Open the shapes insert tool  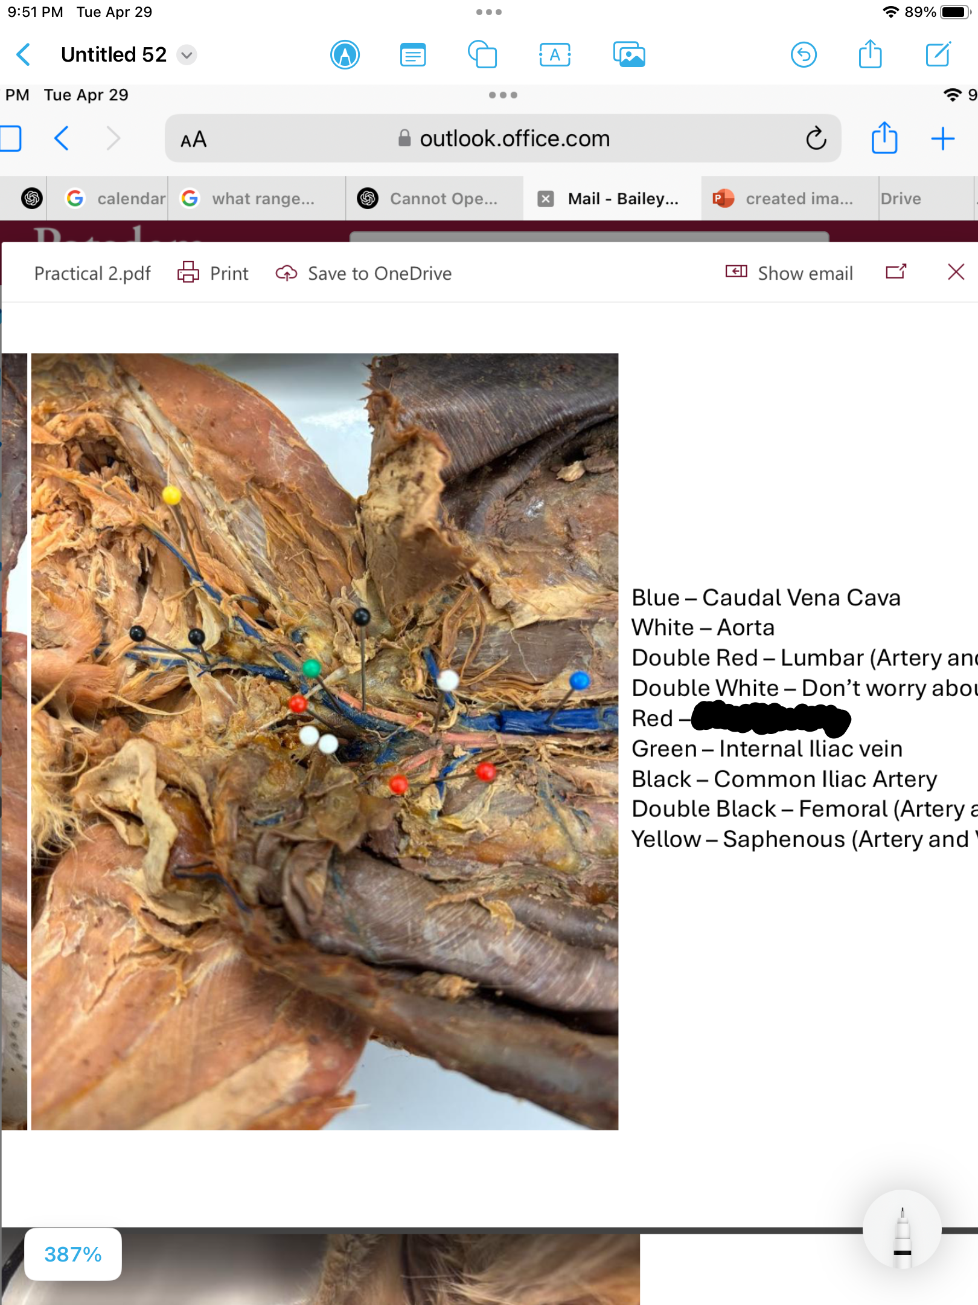(482, 55)
